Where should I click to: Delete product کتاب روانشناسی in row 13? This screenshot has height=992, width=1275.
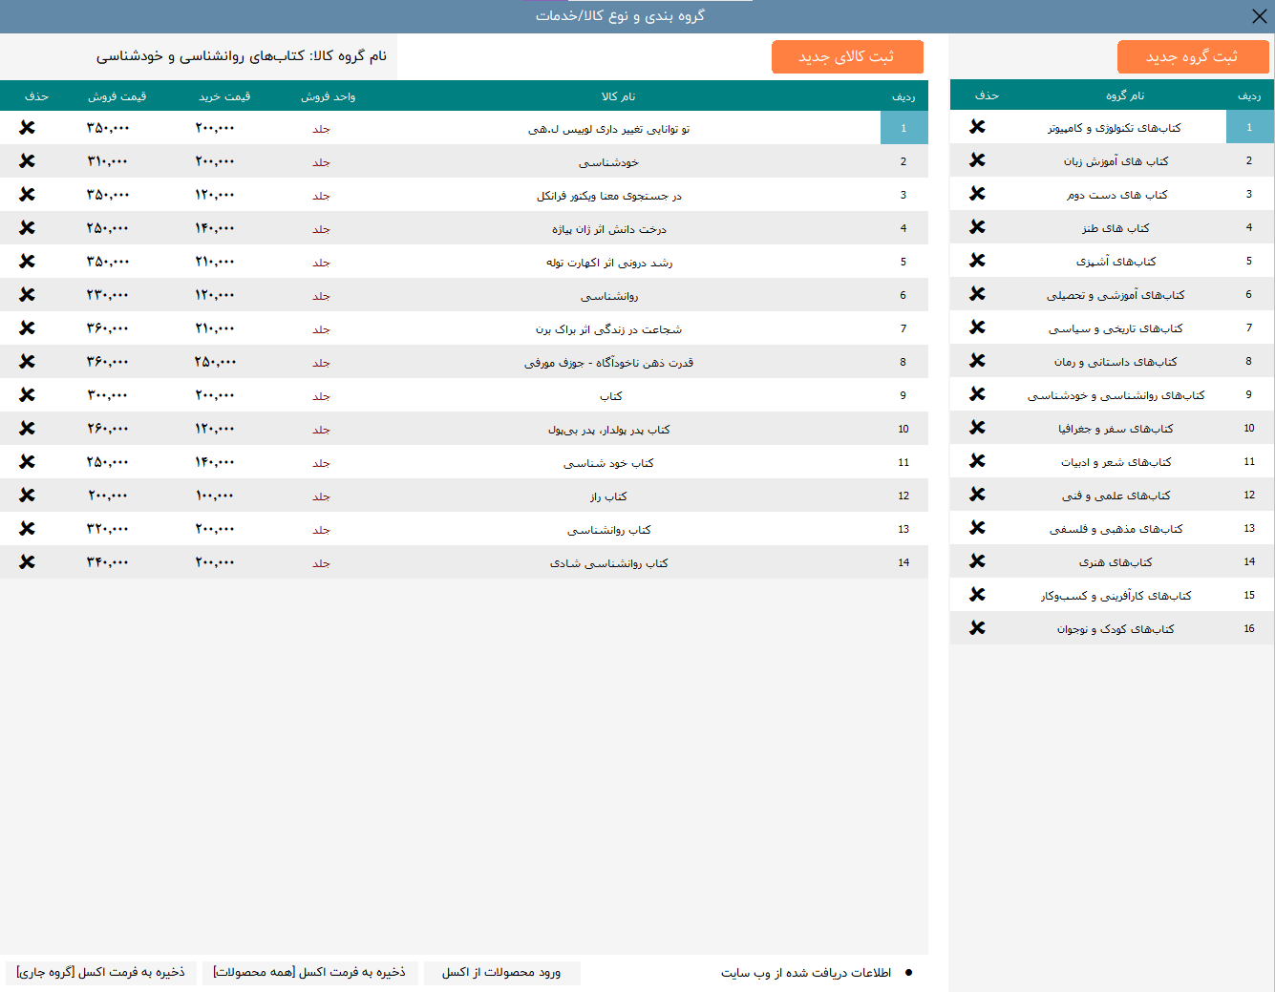[x=27, y=529]
